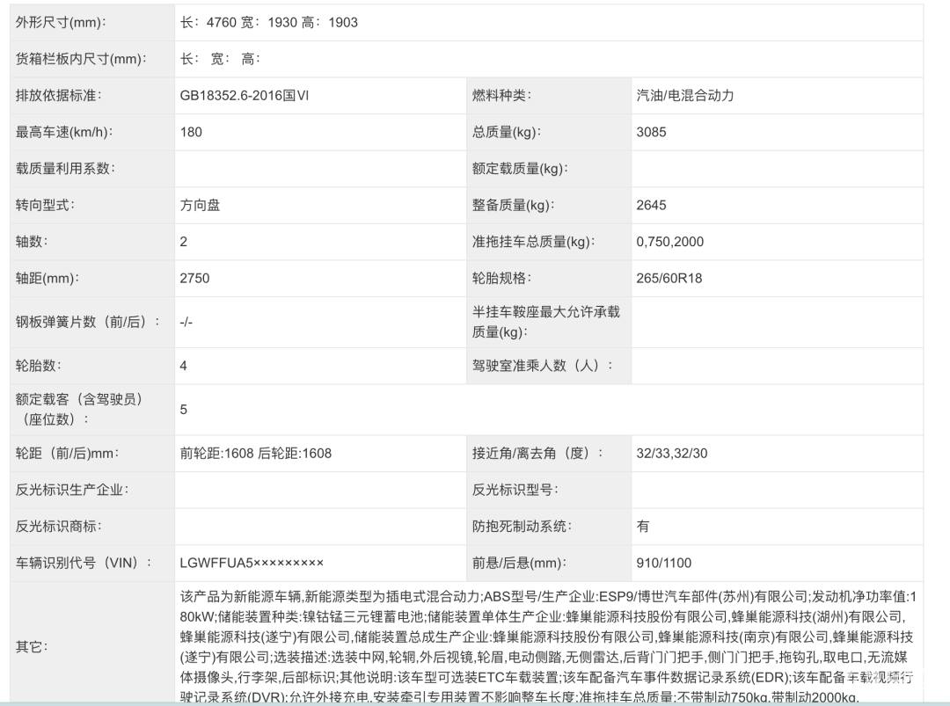Select overhang value 910/1100
Screen dimensions: 950x706
coord(664,563)
